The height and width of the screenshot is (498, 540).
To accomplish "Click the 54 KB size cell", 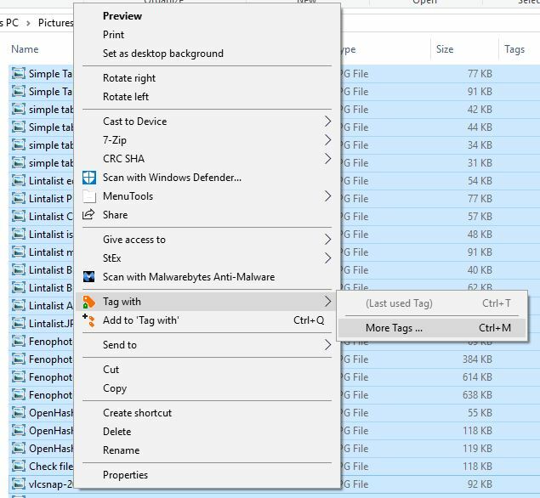I will tap(480, 181).
